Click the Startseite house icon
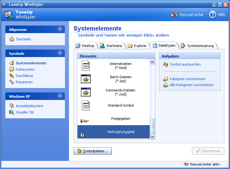 pyautogui.click(x=12, y=39)
